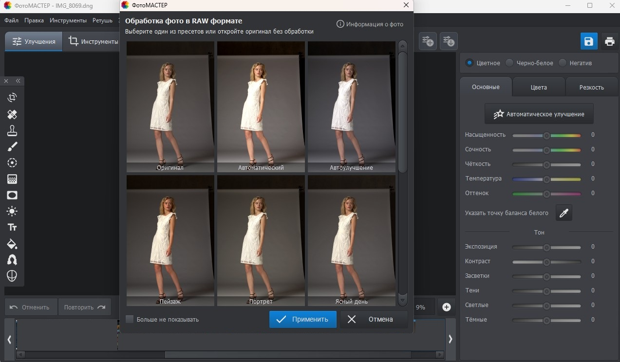This screenshot has width=620, height=362.
Task: Open the Файл menu
Action: [x=12, y=20]
